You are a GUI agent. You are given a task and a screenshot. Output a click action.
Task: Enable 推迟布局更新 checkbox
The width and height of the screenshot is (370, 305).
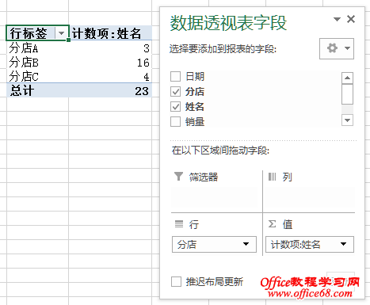176,282
